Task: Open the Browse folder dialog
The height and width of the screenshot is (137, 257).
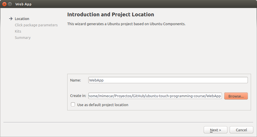Action: click(236, 96)
